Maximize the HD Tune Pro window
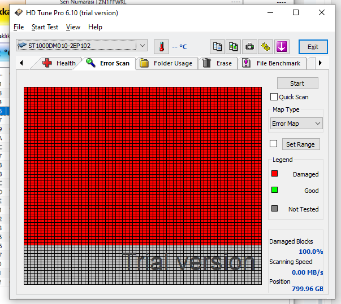Viewport: 341px width, 304px height. tap(296, 12)
